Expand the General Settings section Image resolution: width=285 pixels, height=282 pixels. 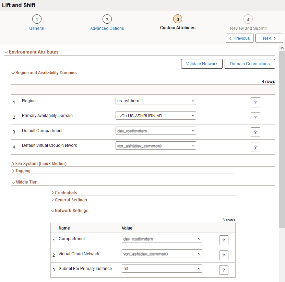[69, 200]
